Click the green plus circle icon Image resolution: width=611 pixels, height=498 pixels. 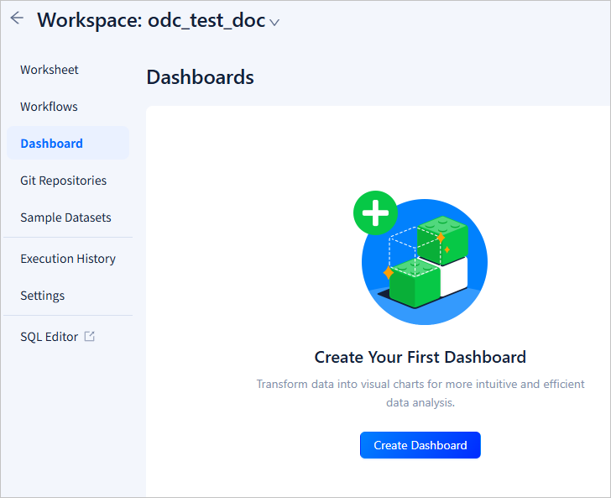[374, 213]
